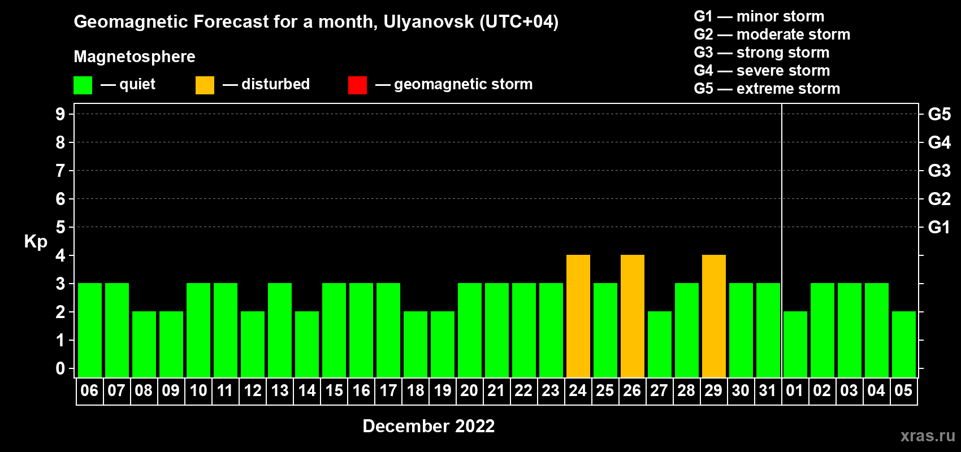Click the G3 label on right axis

(x=940, y=171)
